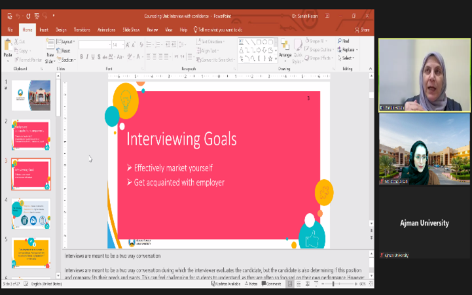Open the Comments pane from status bar
The width and height of the screenshot is (472, 295).
[x=271, y=284]
